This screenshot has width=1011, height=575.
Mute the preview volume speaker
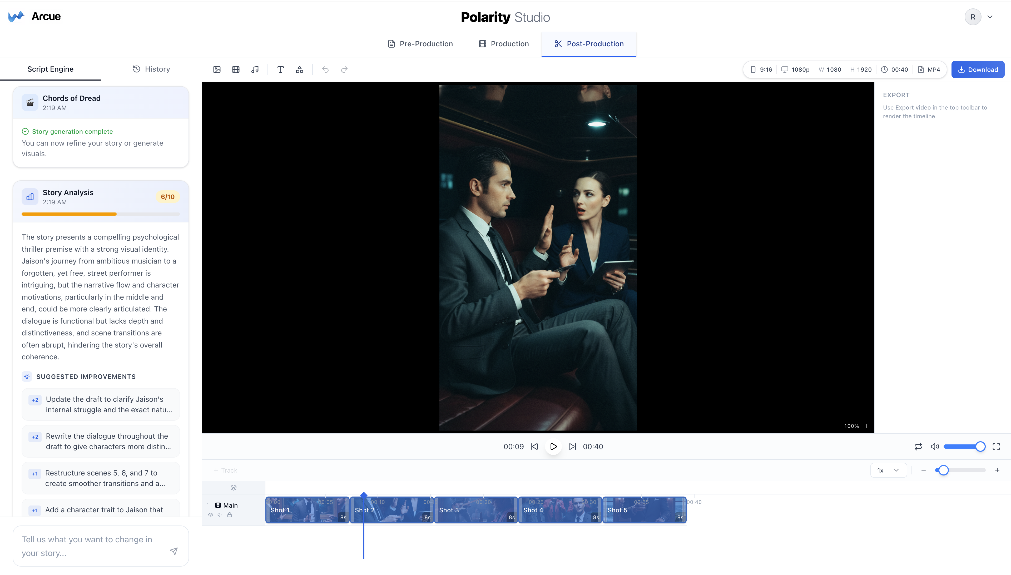coord(935,447)
